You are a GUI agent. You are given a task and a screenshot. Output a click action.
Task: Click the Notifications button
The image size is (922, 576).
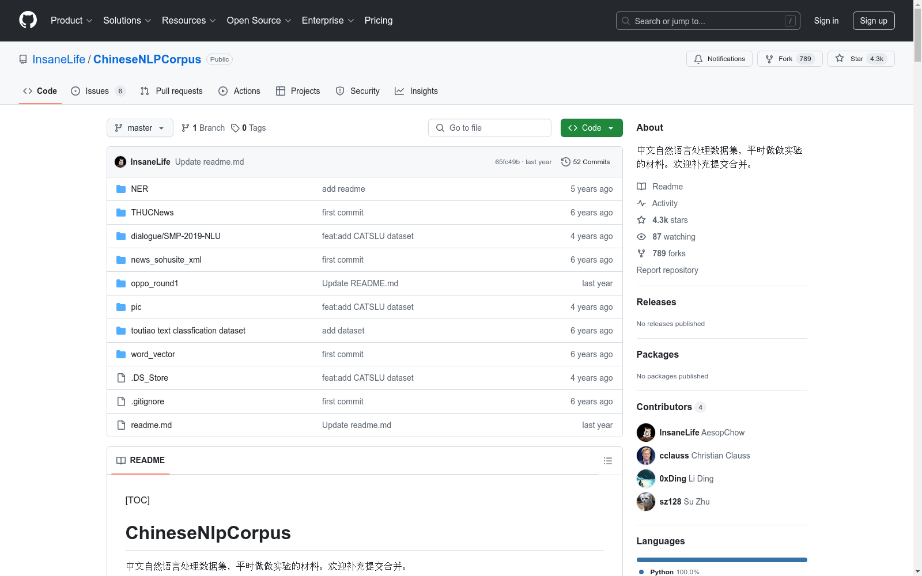[719, 59]
